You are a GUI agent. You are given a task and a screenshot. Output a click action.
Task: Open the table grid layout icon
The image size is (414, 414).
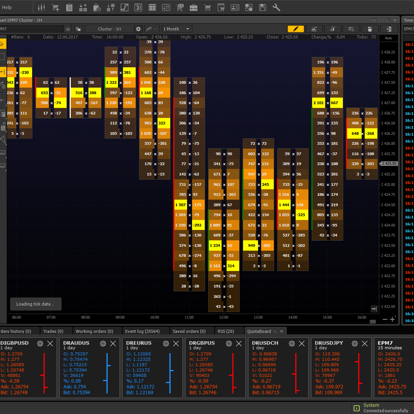152,8
